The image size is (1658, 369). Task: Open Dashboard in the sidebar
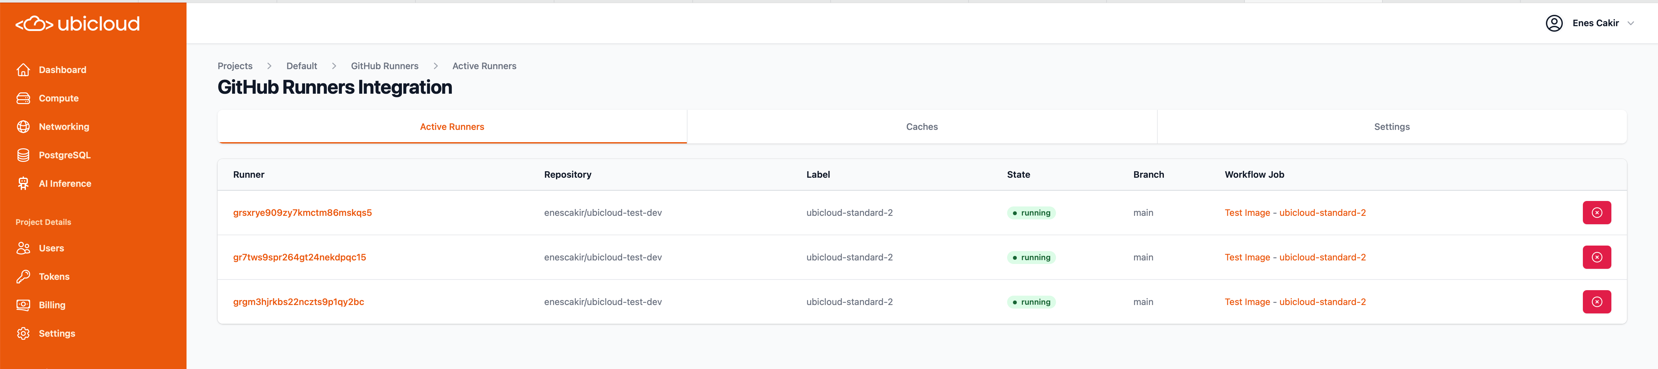[62, 70]
